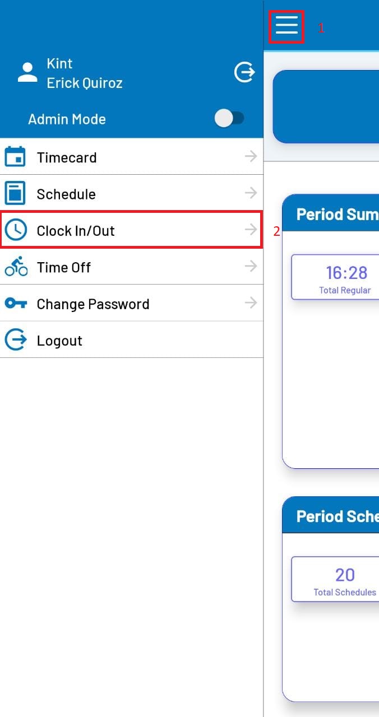The height and width of the screenshot is (717, 379).
Task: Click the Change Password key icon
Action: coord(15,304)
